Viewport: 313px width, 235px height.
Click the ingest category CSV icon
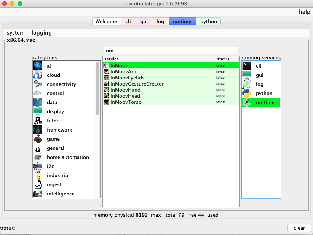(38, 184)
